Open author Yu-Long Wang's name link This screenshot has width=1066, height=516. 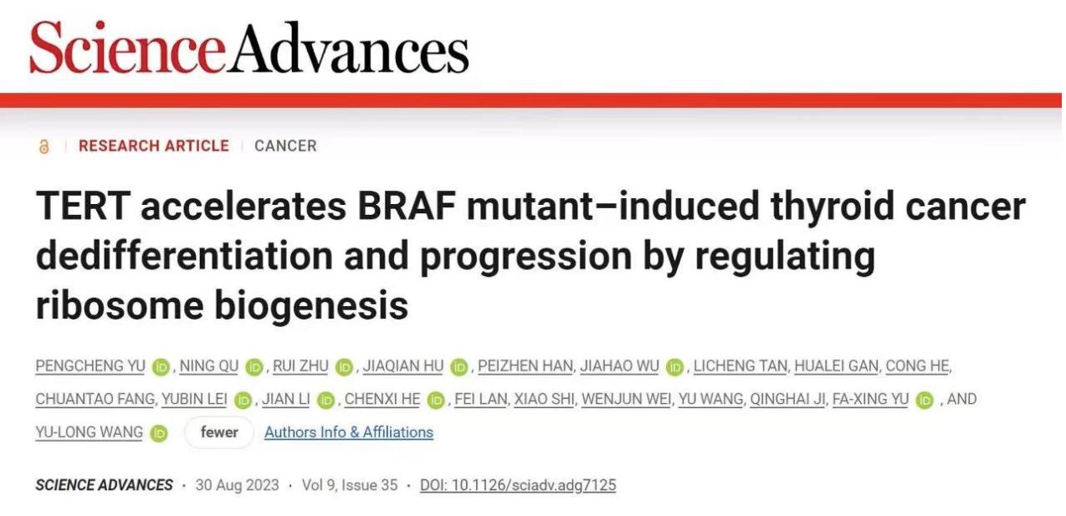click(x=89, y=433)
